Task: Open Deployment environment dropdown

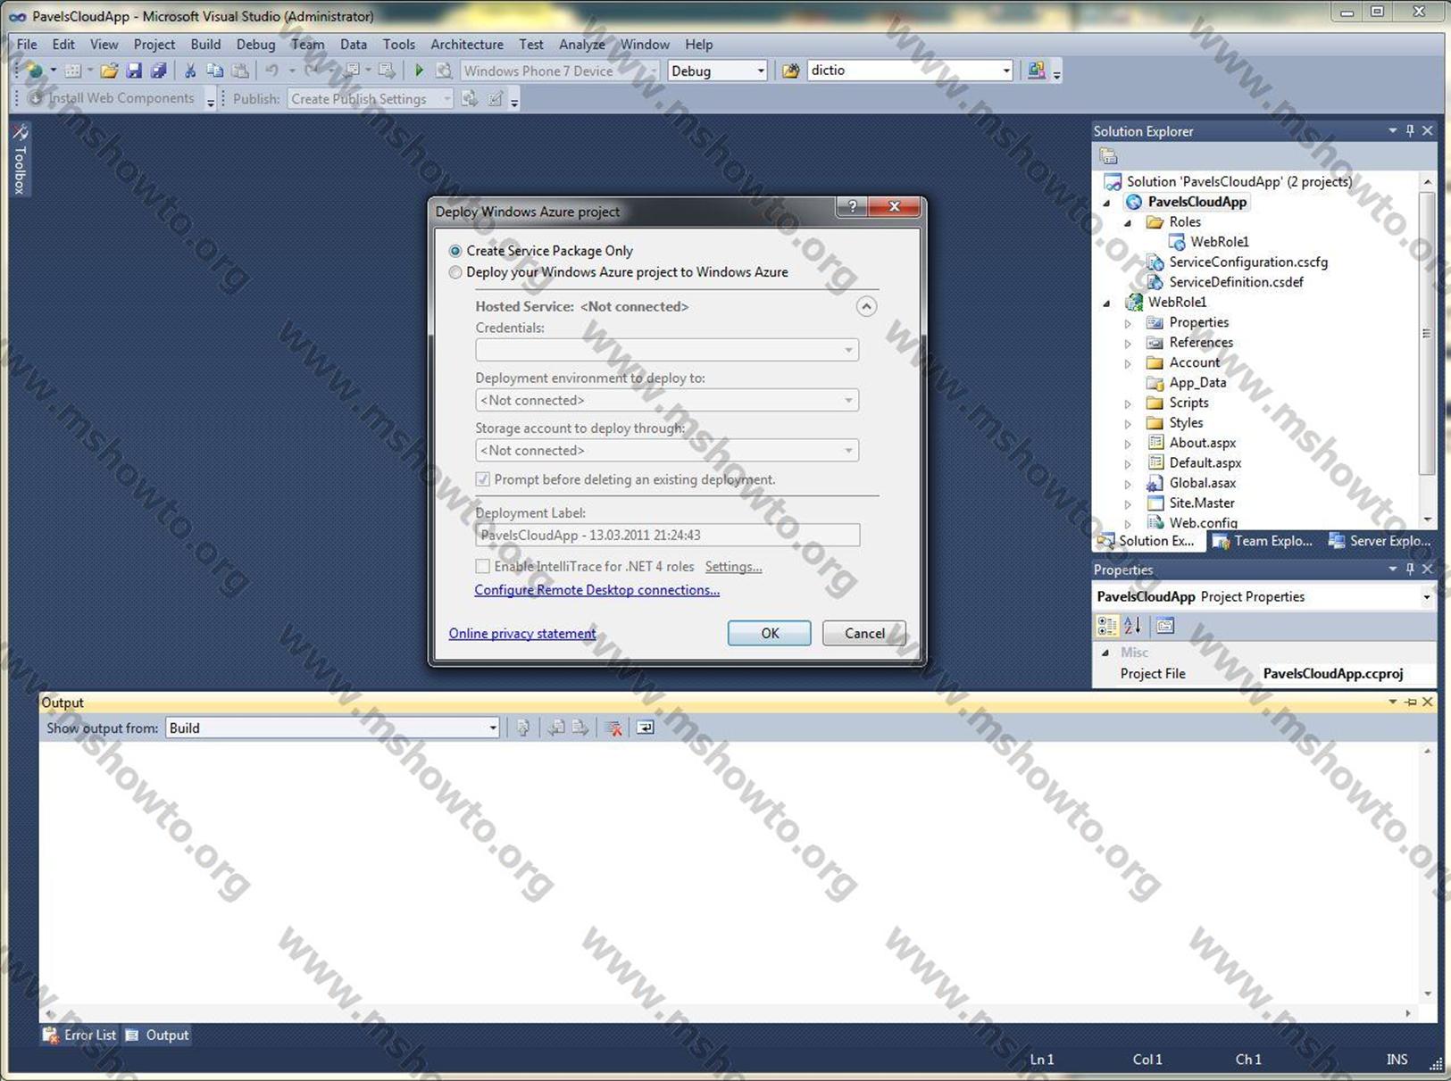Action: click(x=667, y=400)
